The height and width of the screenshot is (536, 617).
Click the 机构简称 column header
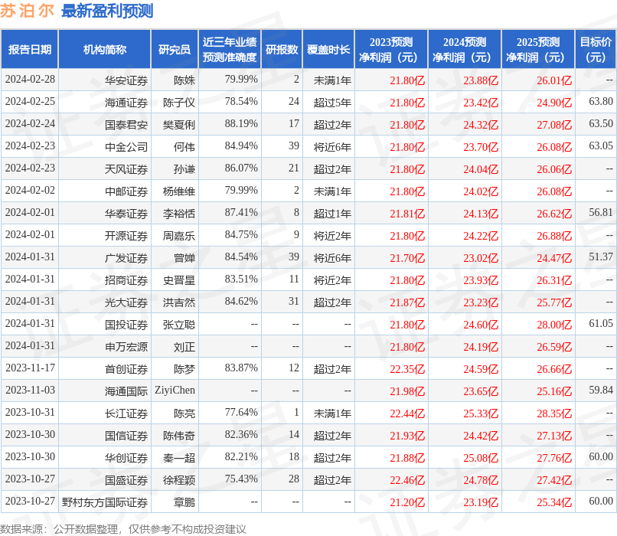coord(107,48)
